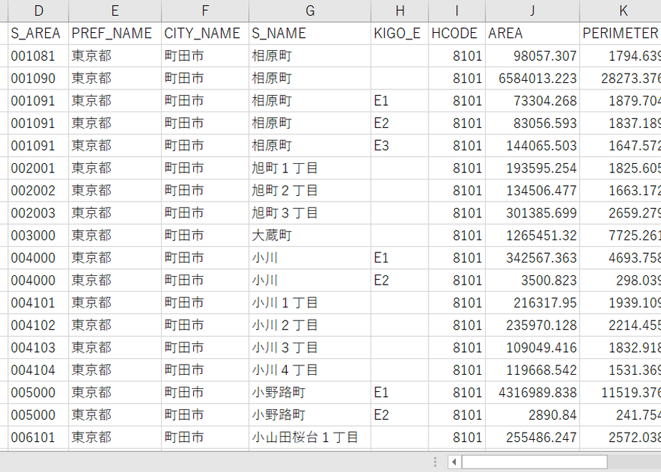The width and height of the screenshot is (661, 472).
Task: Click 東京都 cell in 001081 row
Action: tap(114, 56)
